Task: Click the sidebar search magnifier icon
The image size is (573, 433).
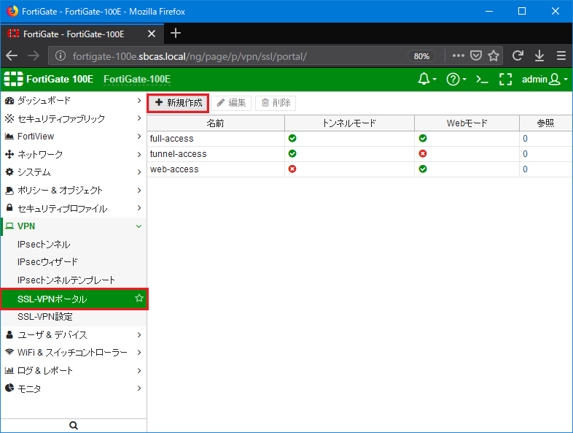Action: [74, 425]
